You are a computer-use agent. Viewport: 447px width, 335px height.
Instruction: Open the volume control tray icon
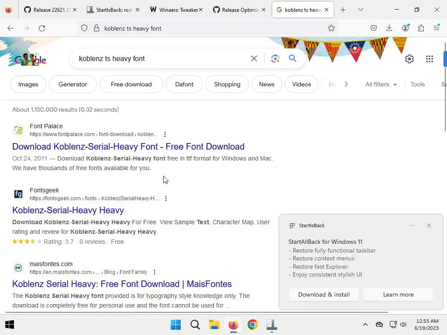tap(403, 325)
